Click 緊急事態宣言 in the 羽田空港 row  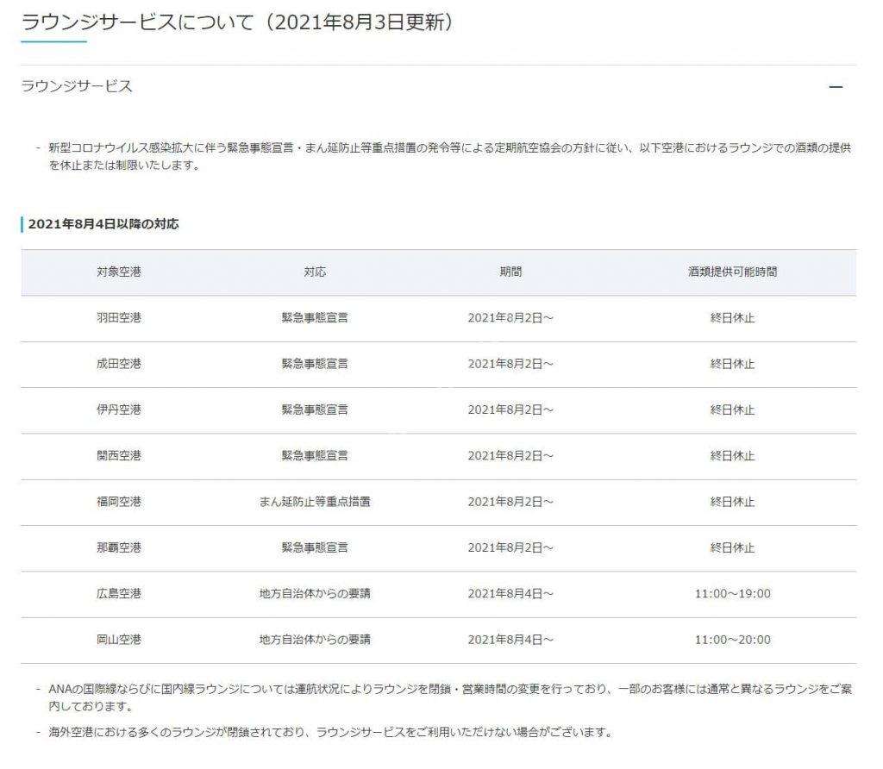point(315,317)
